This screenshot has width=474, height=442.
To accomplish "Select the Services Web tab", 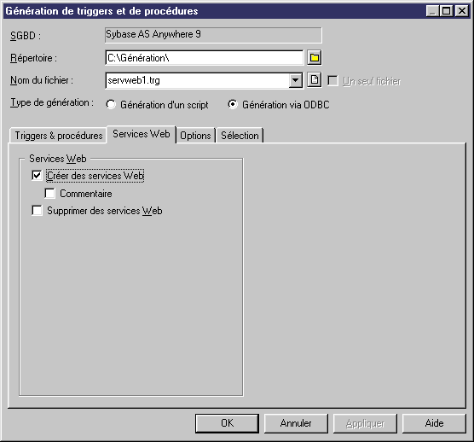I will pyautogui.click(x=142, y=134).
